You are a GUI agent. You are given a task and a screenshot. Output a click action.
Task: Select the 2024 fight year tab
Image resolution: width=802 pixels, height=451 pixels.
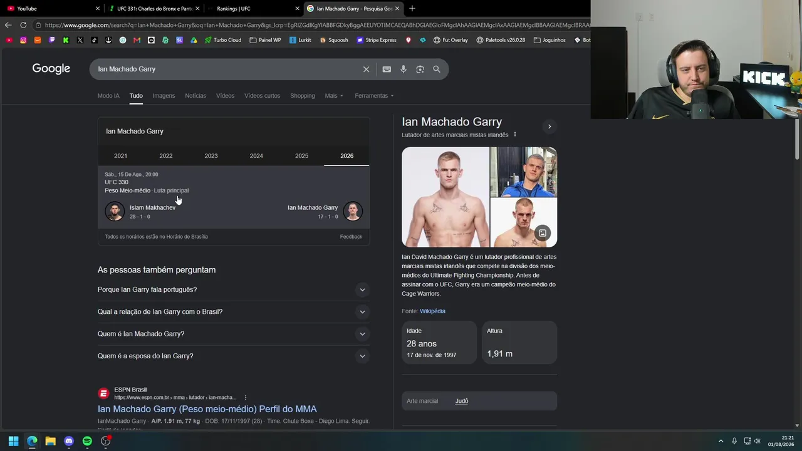256,156
